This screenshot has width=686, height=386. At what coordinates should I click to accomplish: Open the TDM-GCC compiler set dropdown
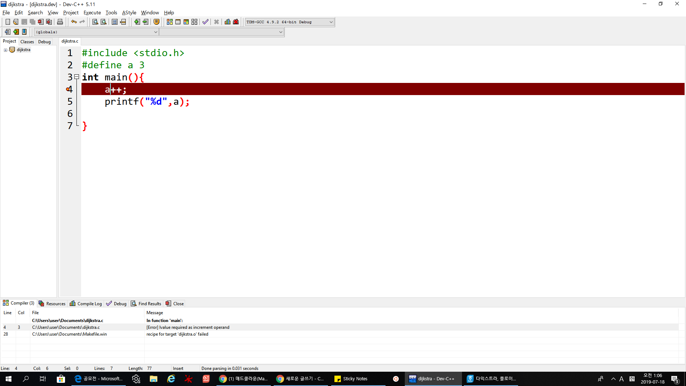click(x=331, y=22)
